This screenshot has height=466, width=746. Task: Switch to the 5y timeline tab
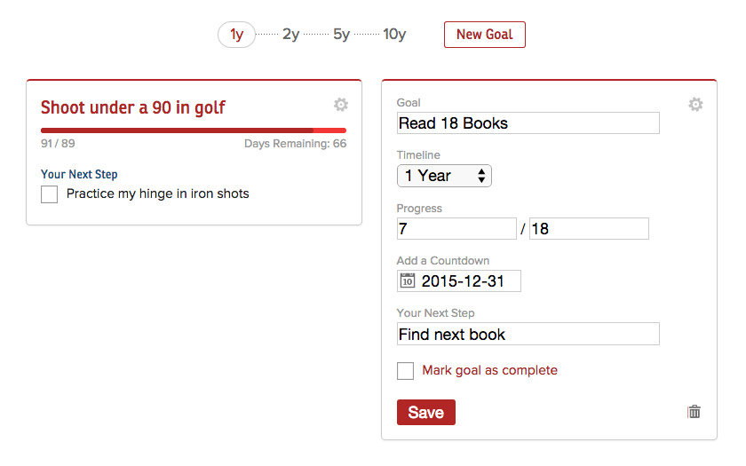tap(342, 35)
